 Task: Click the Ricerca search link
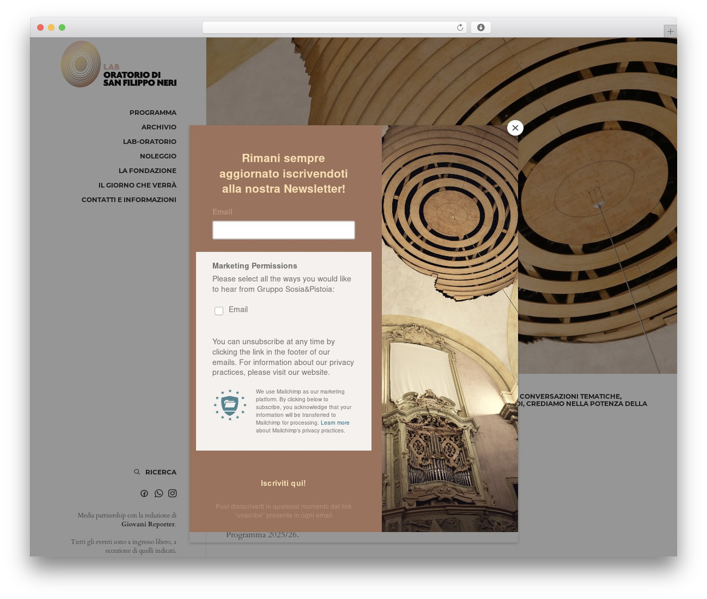[161, 472]
